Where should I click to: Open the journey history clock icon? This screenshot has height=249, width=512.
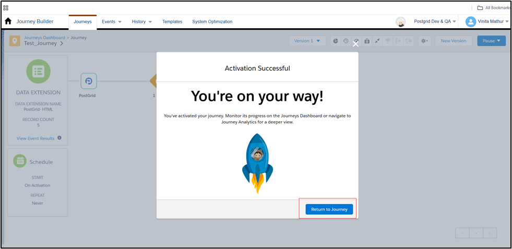[346, 41]
